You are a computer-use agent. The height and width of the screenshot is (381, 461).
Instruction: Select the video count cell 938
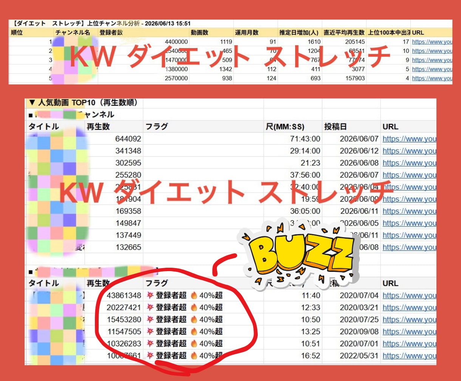(227, 78)
